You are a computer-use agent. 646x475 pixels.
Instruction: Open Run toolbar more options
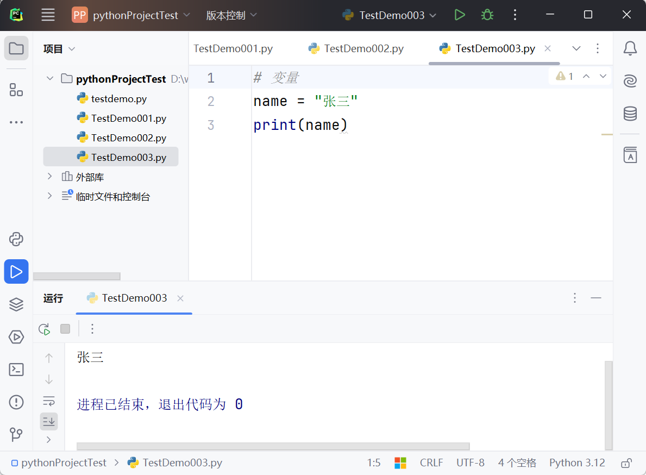point(92,329)
